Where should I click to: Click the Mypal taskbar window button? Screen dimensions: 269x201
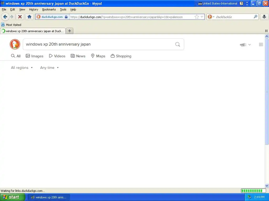coord(49,197)
